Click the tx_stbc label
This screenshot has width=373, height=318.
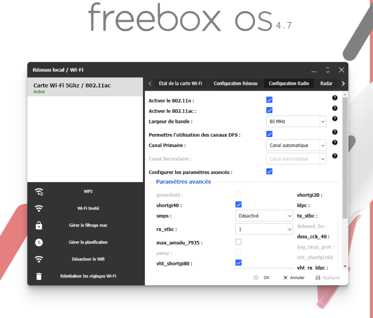pos(307,216)
